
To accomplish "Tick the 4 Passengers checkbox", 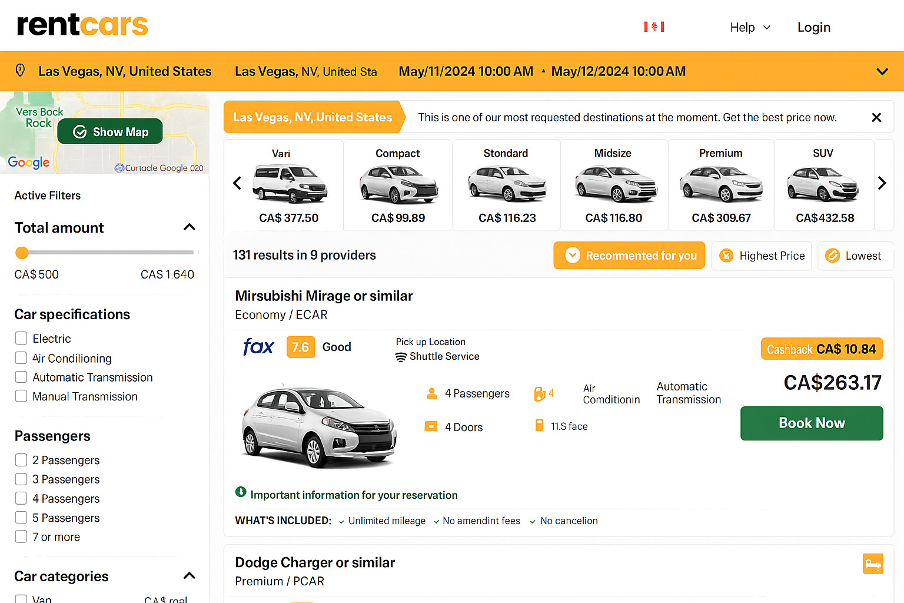I will click(x=21, y=499).
